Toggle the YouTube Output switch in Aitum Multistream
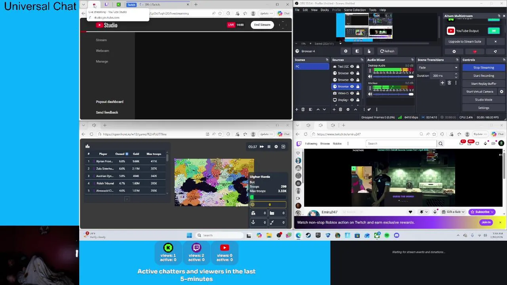 (494, 31)
